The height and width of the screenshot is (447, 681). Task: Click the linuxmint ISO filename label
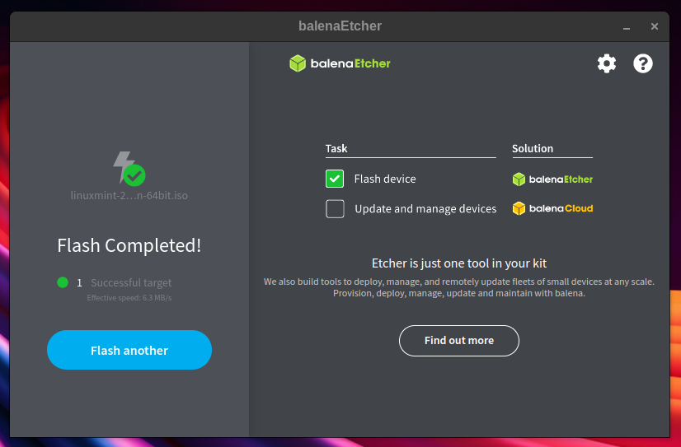(129, 196)
